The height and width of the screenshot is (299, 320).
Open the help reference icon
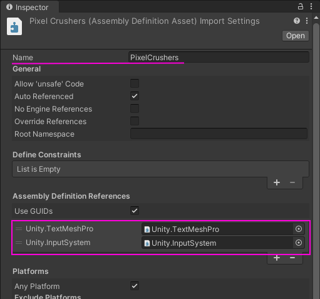[297, 21]
